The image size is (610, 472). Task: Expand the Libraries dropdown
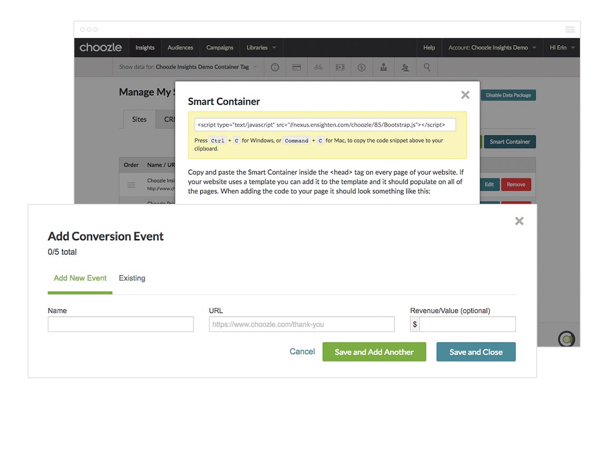point(261,47)
